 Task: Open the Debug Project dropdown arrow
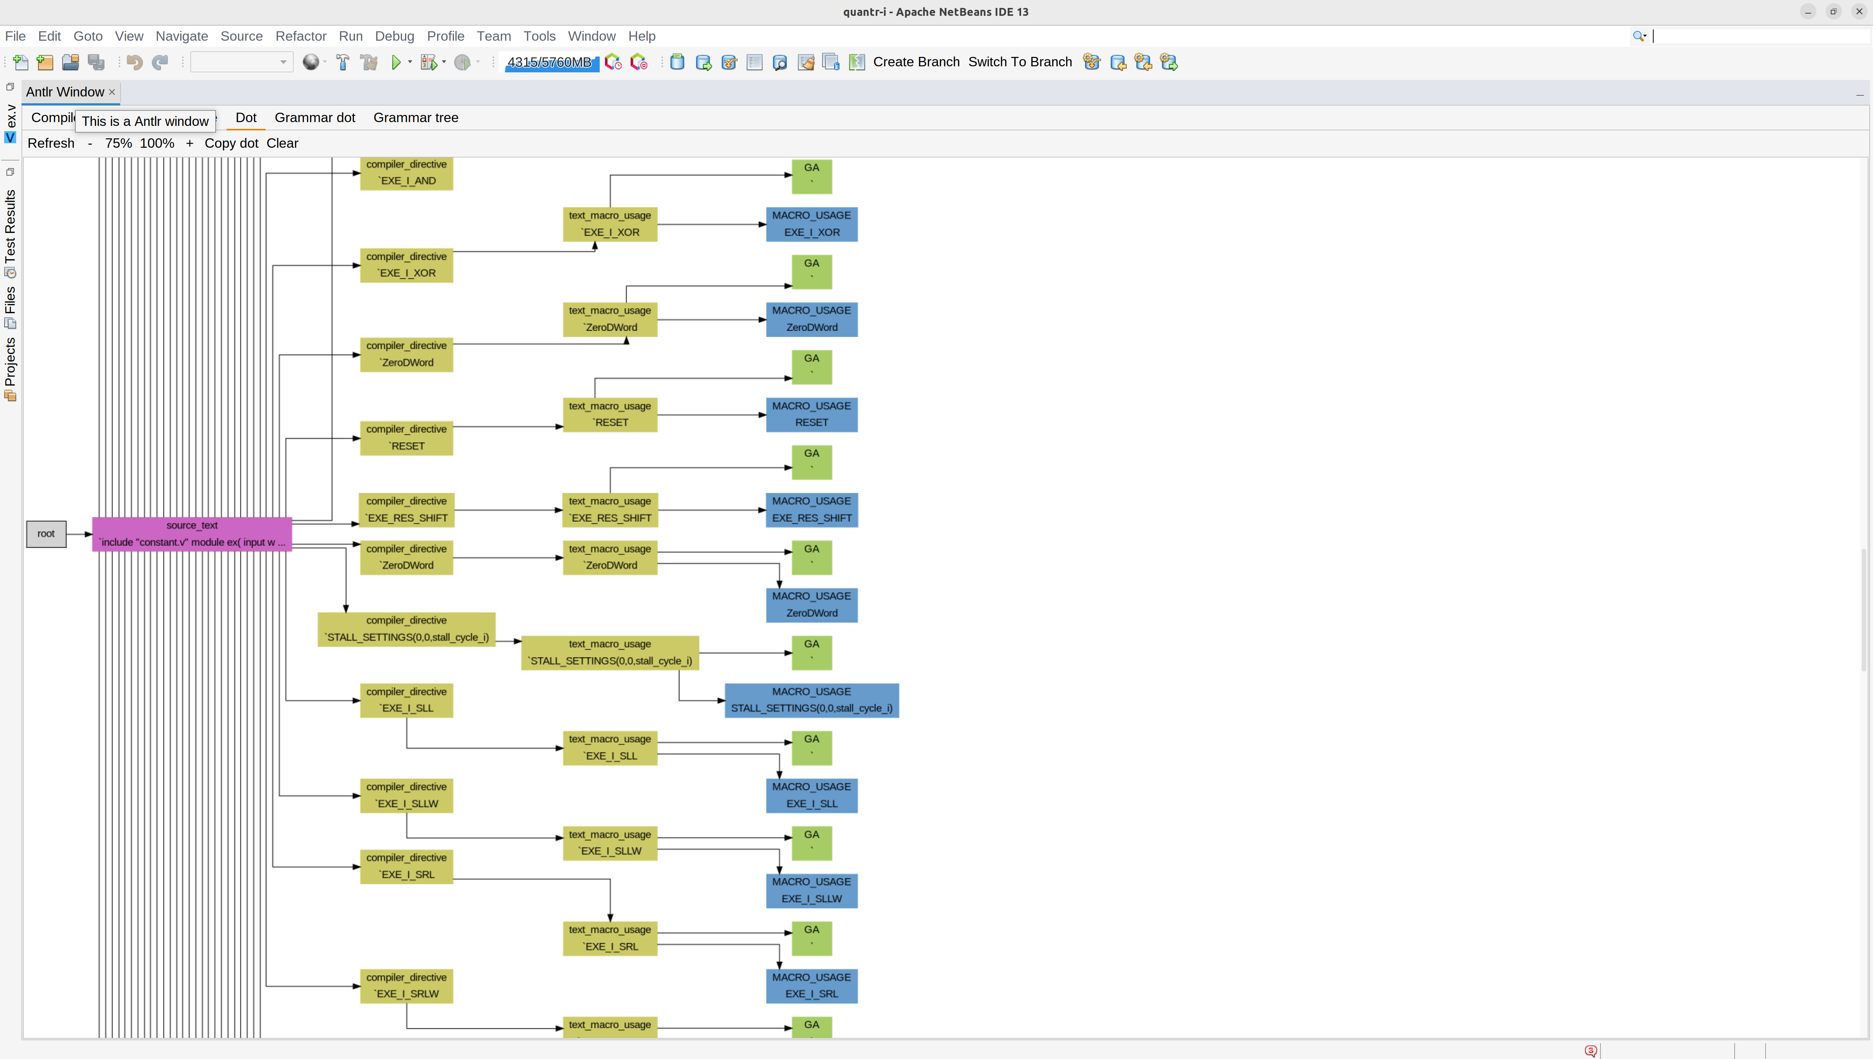pos(444,62)
